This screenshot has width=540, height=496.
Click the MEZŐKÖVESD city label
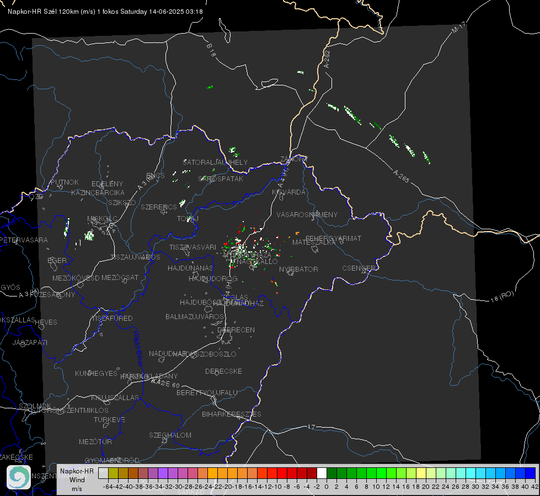76,278
